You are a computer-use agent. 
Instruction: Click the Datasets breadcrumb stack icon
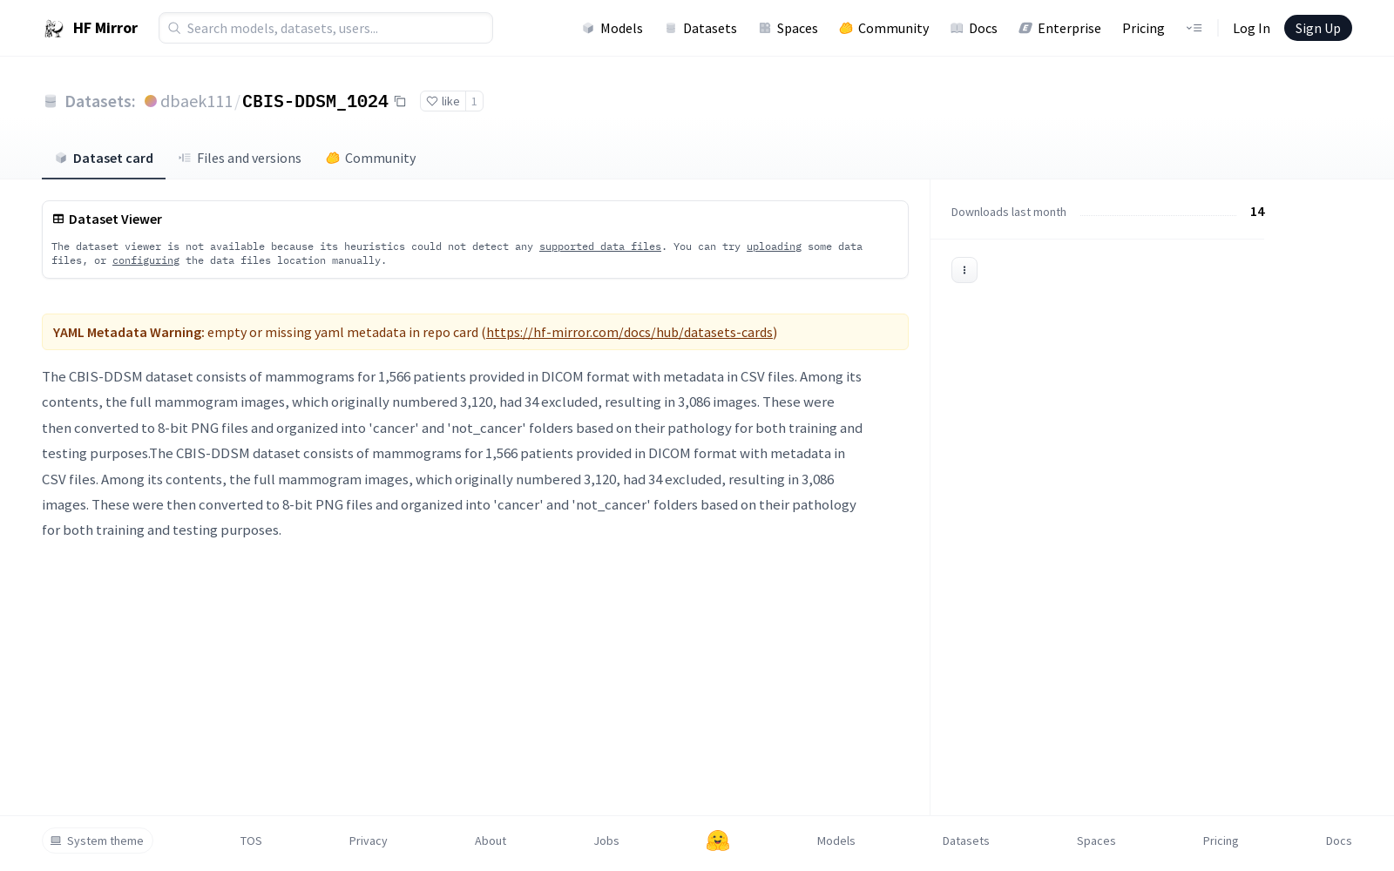tap(51, 101)
